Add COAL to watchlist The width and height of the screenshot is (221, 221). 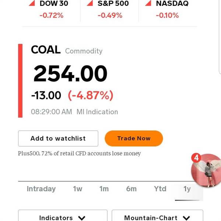(58, 138)
